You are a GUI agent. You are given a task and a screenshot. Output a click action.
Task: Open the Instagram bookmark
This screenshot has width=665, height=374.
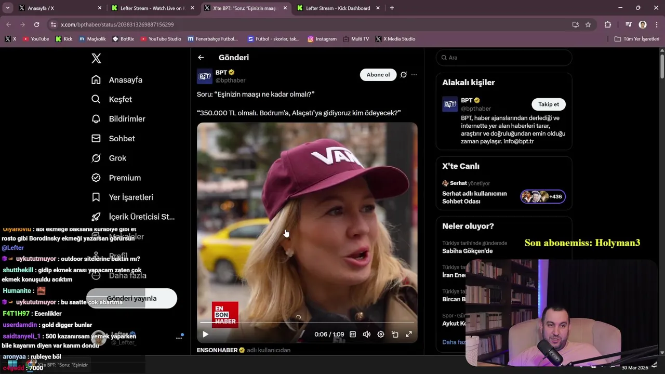322,39
